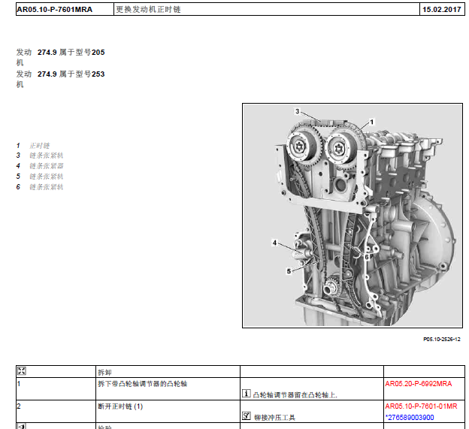Select document number AR05.10-P-7601MRA in the header

(54, 9)
